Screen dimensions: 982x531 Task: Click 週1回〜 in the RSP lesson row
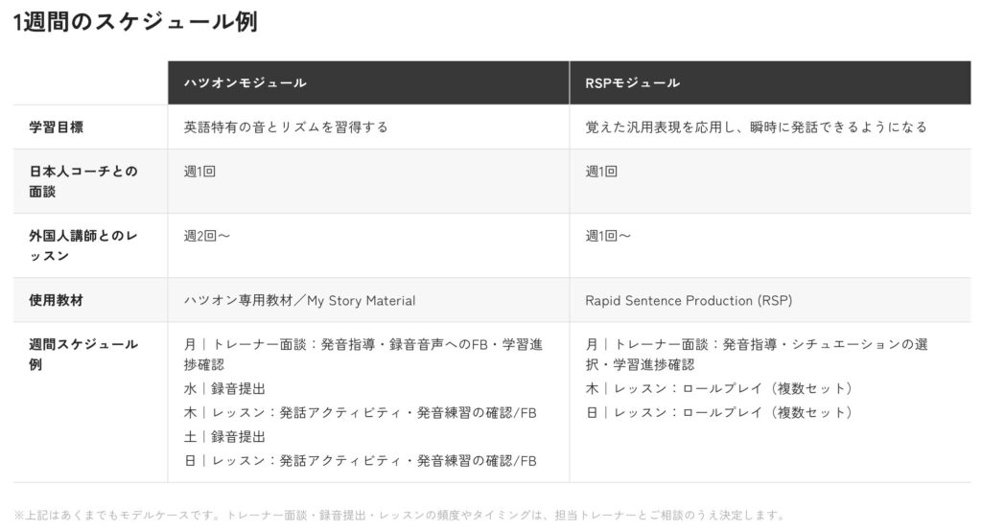(608, 236)
